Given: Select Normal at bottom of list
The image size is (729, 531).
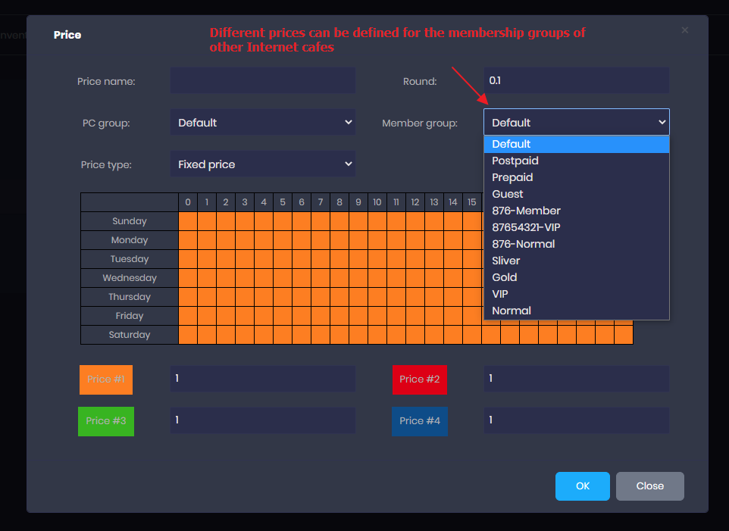Looking at the screenshot, I should [x=511, y=311].
